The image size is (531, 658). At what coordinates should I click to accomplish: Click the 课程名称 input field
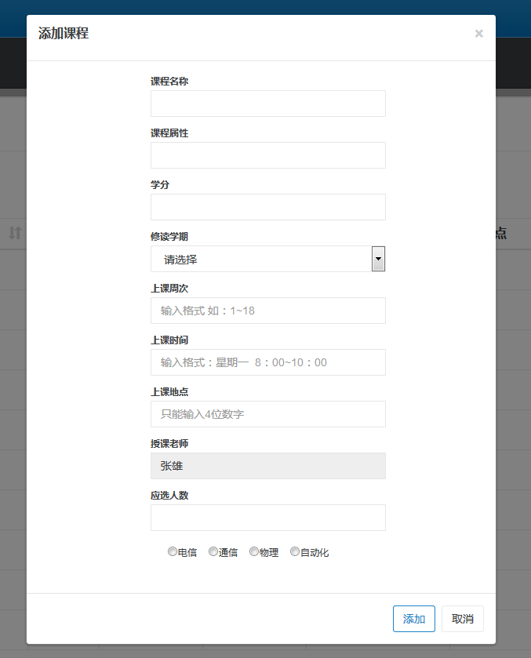coord(267,104)
